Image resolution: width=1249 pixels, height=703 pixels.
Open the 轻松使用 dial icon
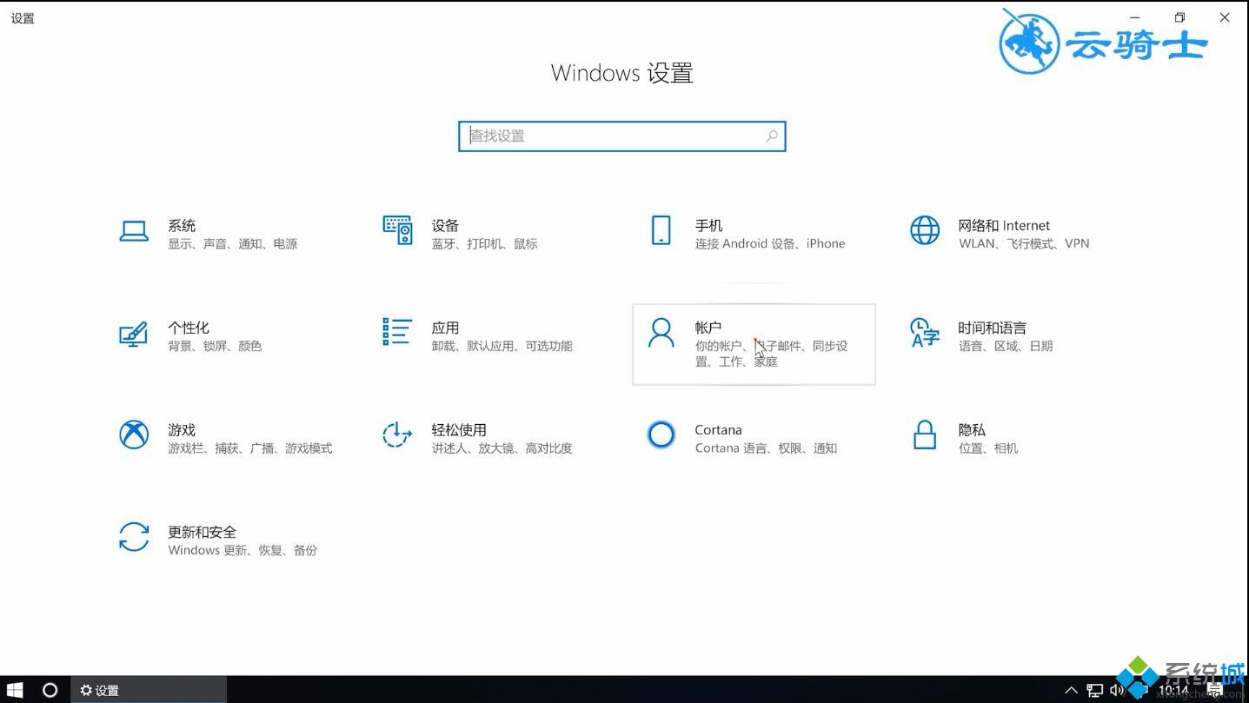tap(397, 434)
